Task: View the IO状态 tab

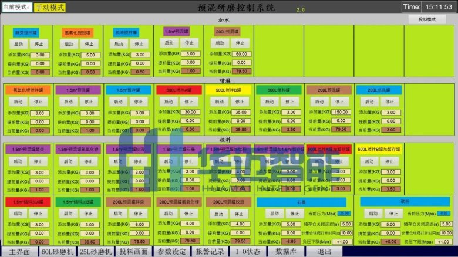Action: pyautogui.click(x=247, y=252)
